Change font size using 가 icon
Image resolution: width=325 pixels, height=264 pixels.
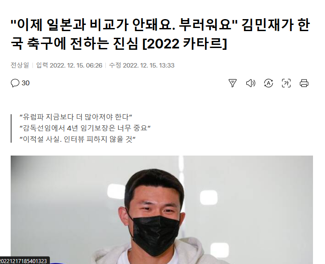point(286,83)
